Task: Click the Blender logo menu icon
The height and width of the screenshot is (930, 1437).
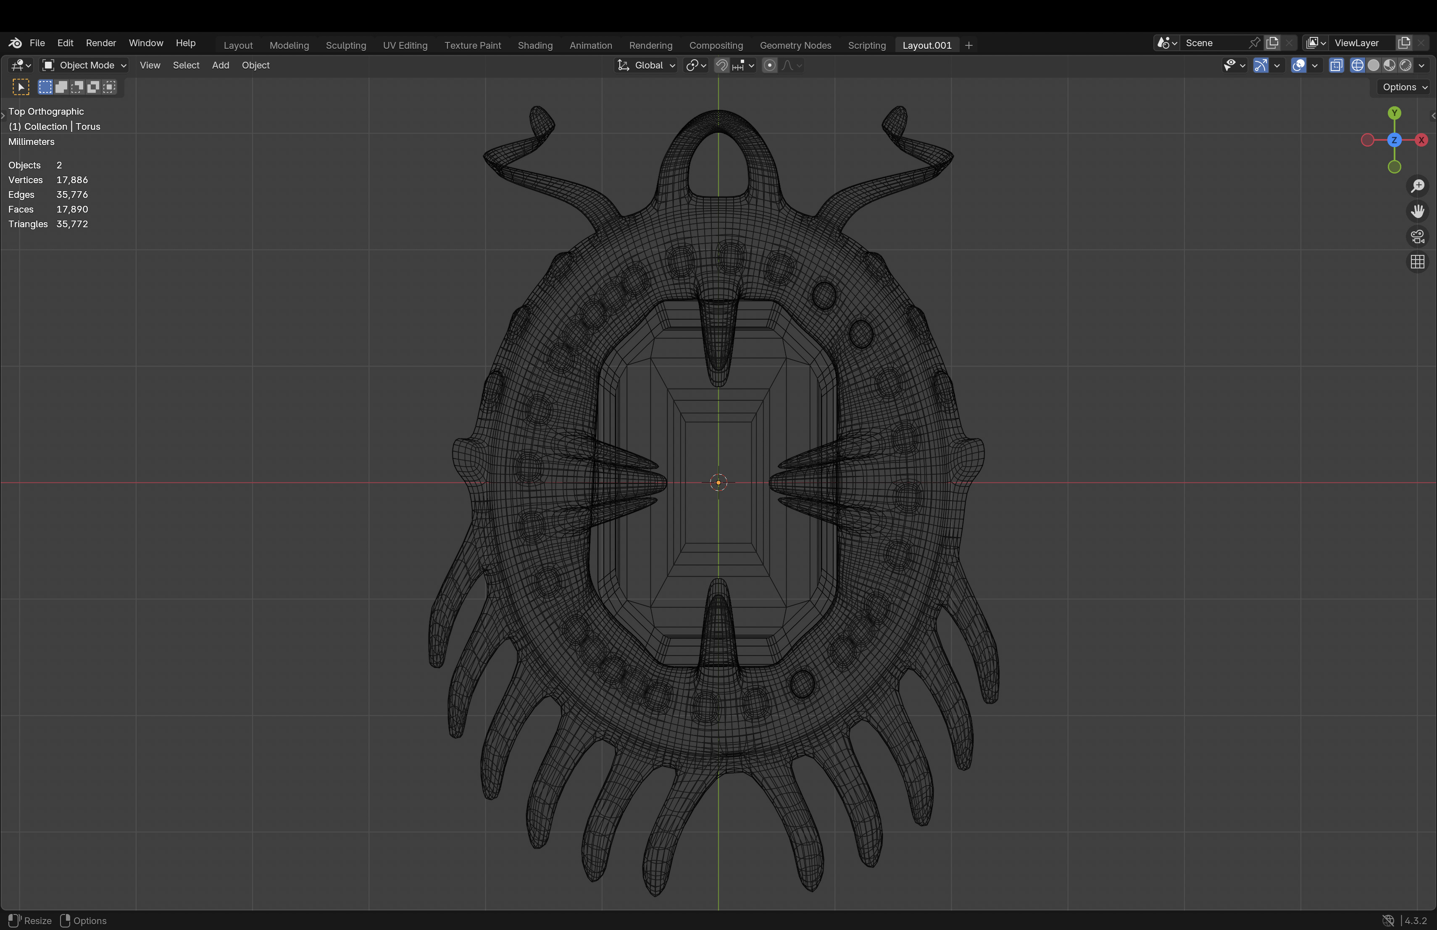Action: (x=15, y=43)
